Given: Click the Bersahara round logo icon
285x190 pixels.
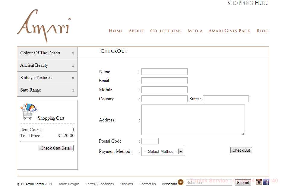Looking at the screenshot, I should (x=180, y=182).
